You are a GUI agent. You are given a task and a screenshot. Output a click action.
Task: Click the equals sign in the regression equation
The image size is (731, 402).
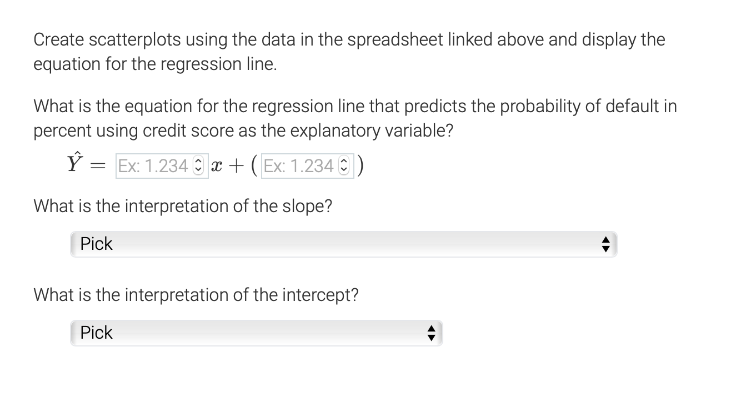98,167
